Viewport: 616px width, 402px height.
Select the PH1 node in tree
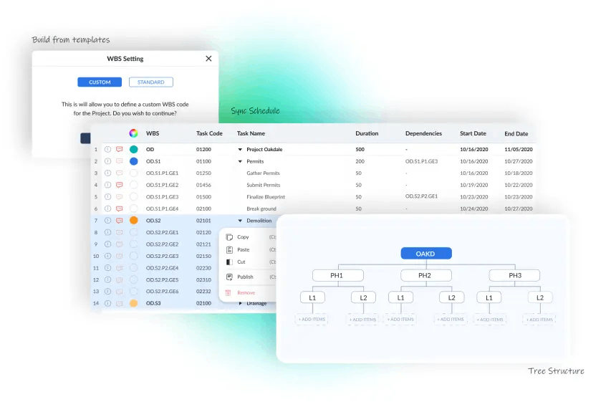337,275
